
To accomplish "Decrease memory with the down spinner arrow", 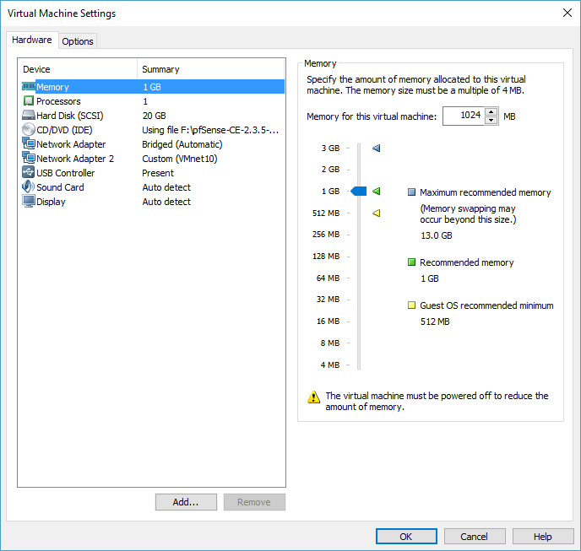I will 491,121.
